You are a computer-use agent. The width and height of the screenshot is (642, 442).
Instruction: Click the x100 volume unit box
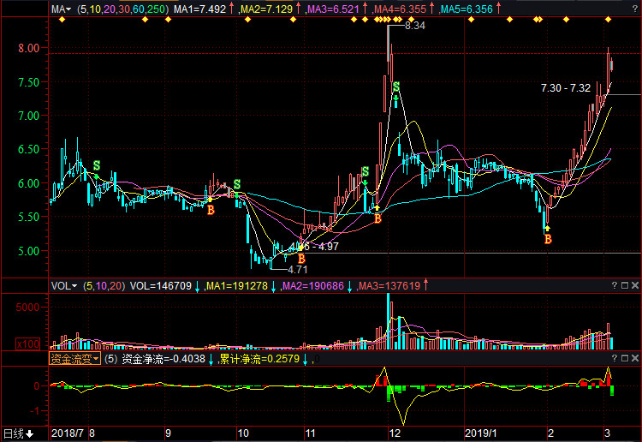(x=28, y=343)
